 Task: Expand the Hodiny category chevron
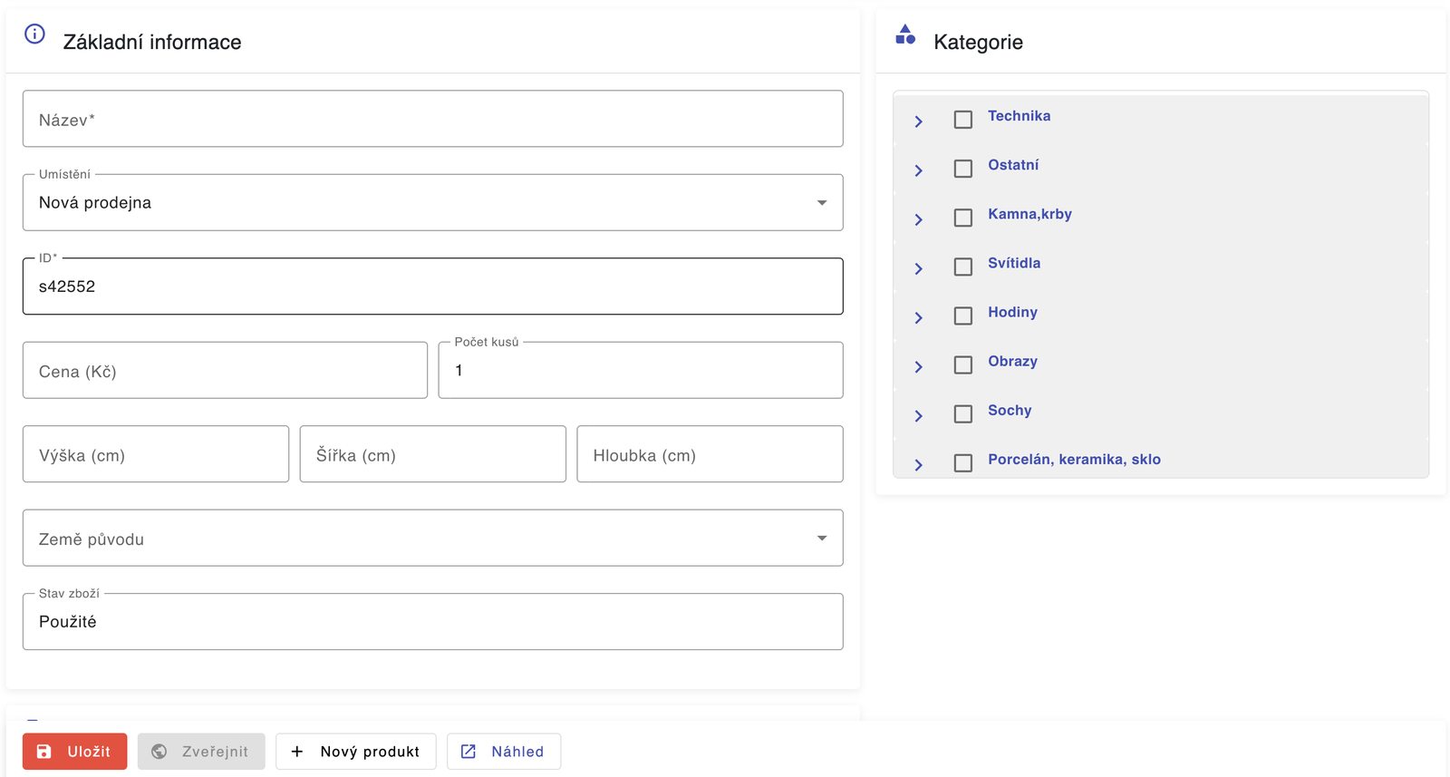(918, 317)
